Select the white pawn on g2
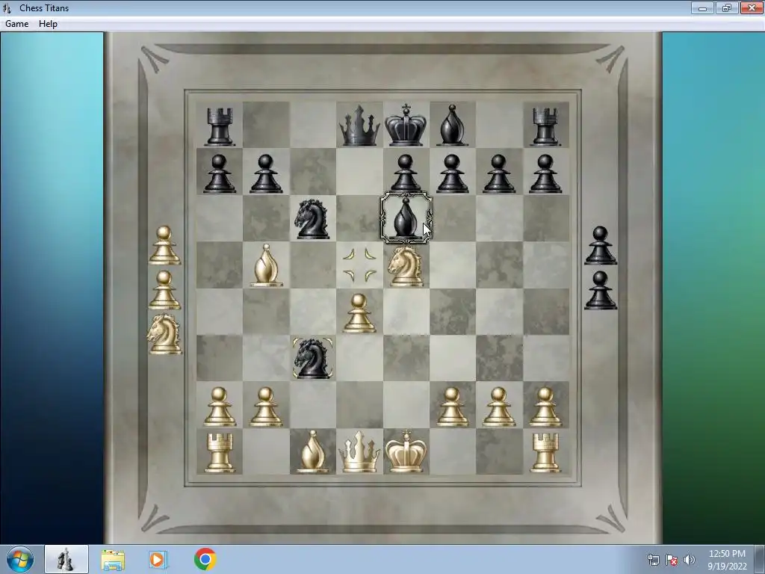The image size is (765, 574). coord(499,407)
